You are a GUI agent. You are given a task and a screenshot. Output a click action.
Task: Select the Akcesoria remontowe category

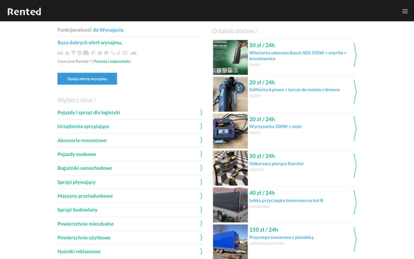82,140
